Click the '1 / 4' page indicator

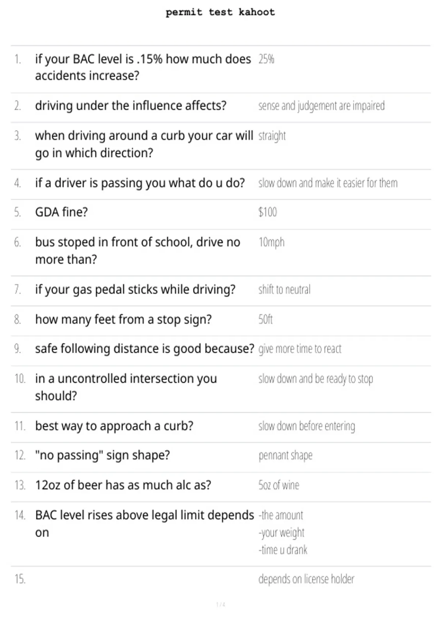220,604
